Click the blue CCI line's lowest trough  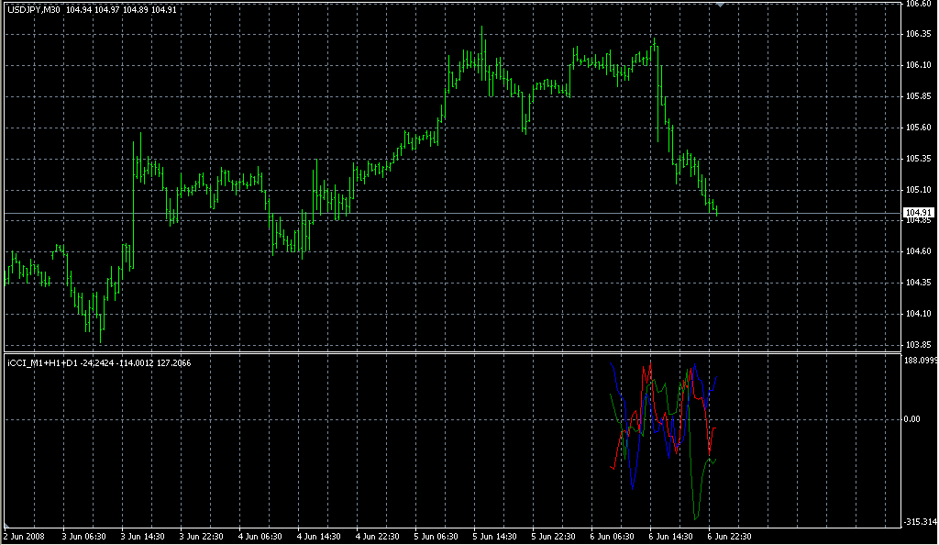click(x=633, y=487)
